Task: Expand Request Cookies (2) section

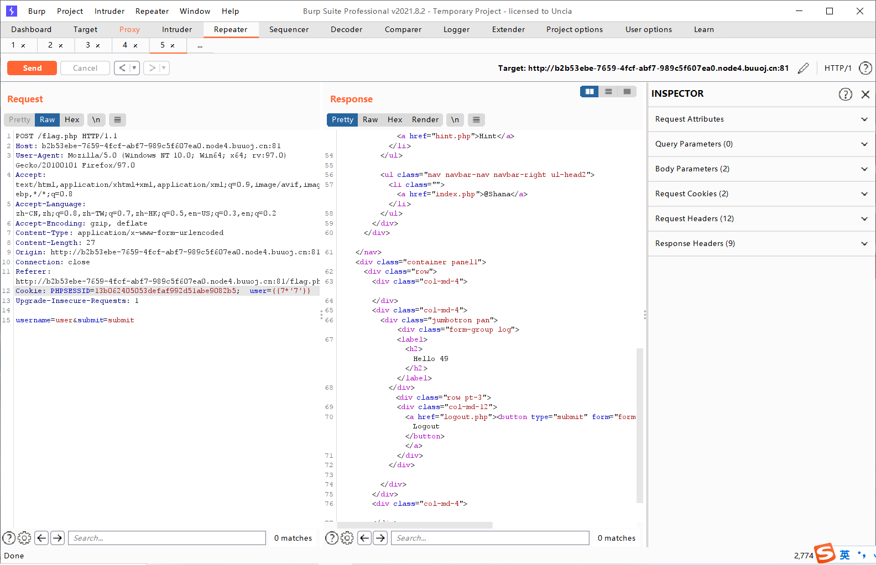Action: [762, 193]
